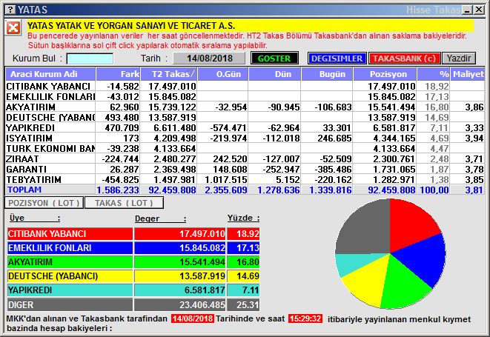This screenshot has width=490, height=337.
Task: Open the red TAKASBANK (c) button
Action: pos(404,59)
